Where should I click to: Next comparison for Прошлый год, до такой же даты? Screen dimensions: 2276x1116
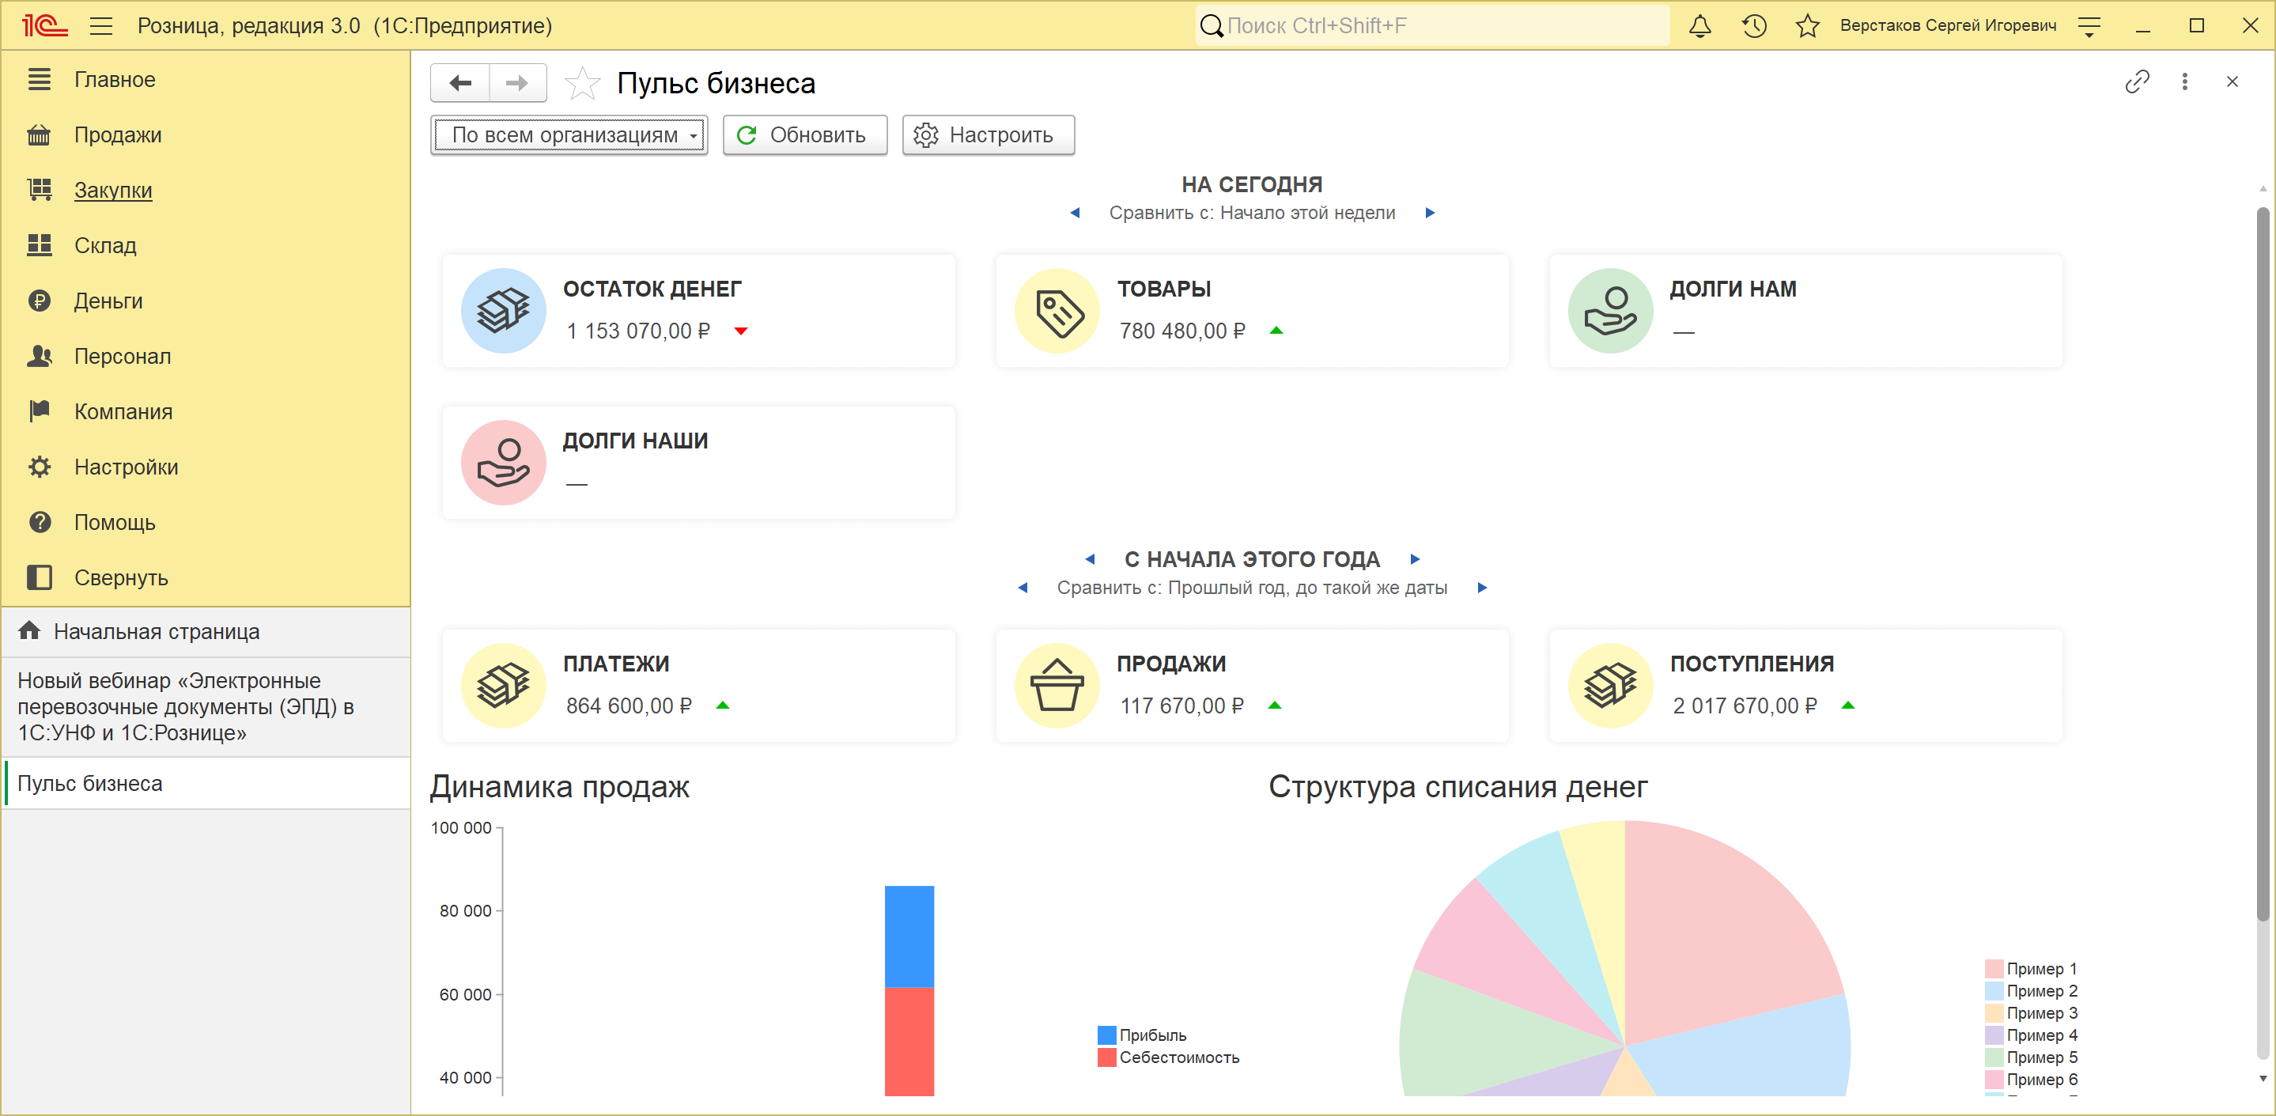tap(1483, 588)
